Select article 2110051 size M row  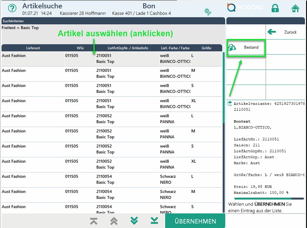coord(111,74)
